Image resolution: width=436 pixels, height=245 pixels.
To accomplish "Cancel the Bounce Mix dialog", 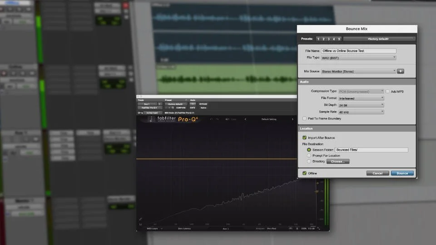I will (x=377, y=173).
